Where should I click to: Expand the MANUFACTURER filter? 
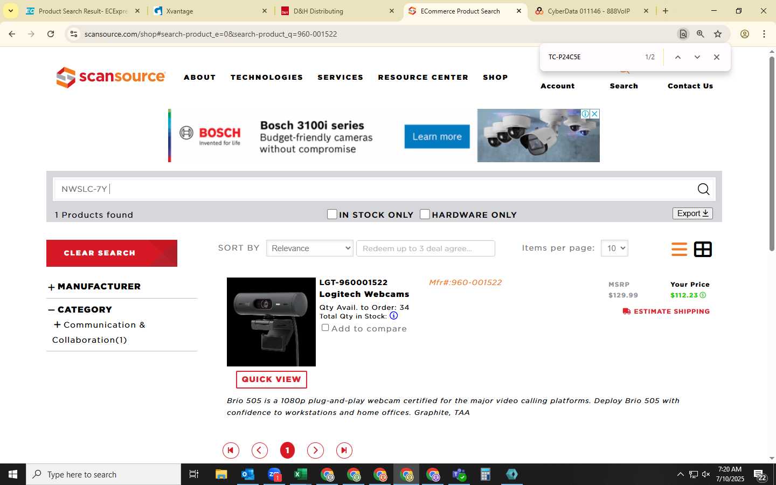click(x=51, y=287)
